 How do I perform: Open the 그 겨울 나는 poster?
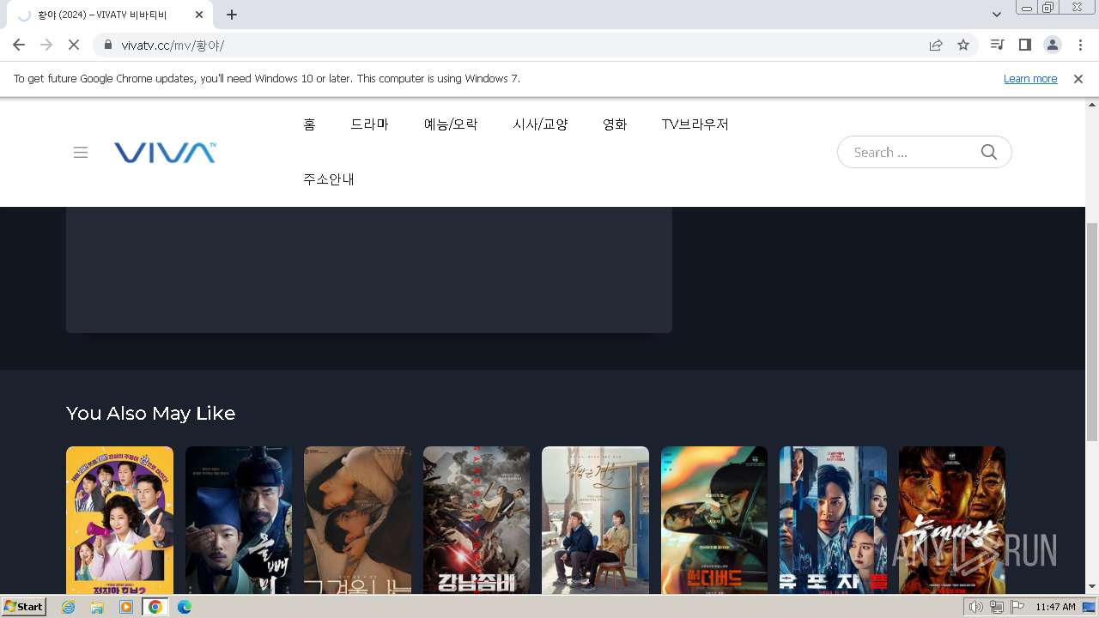357,520
